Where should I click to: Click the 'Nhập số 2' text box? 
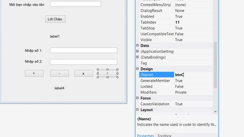(83, 62)
